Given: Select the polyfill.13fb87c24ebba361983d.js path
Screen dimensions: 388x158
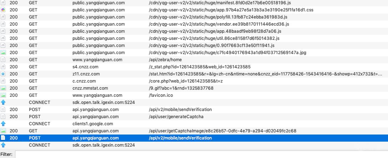Looking at the screenshot, I should [218, 17].
